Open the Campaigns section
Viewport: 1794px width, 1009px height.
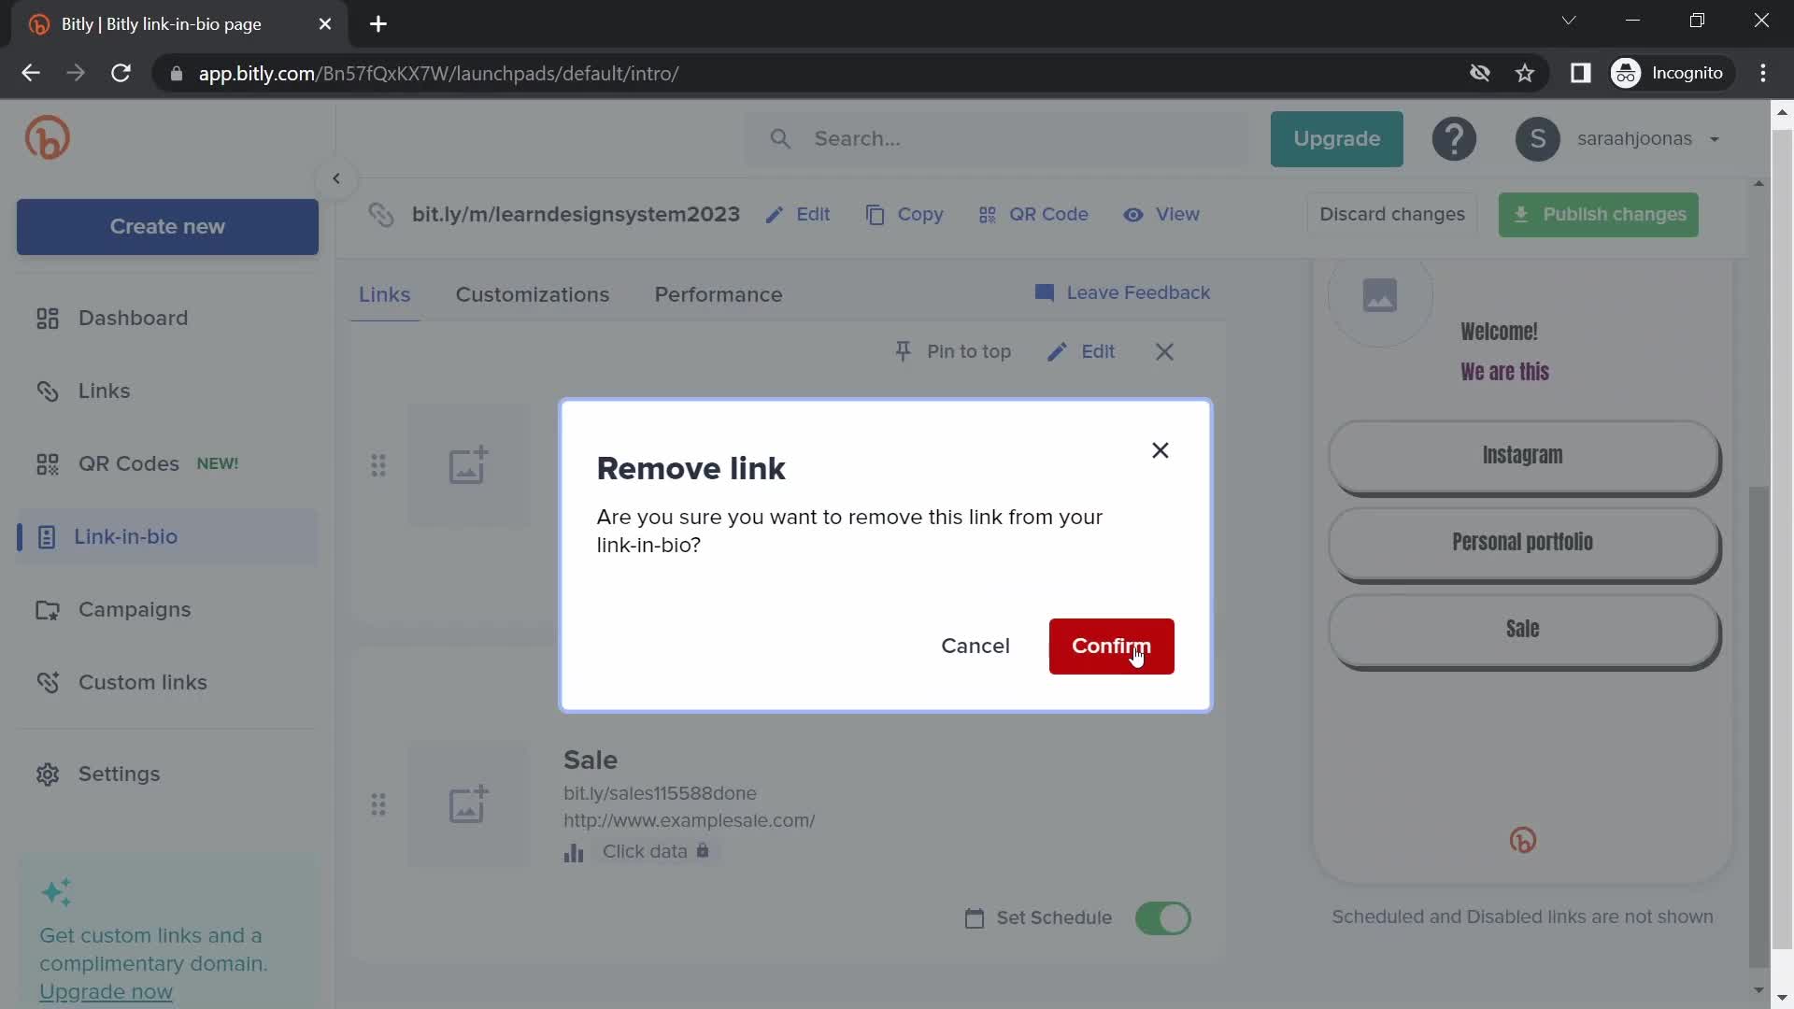point(135,608)
